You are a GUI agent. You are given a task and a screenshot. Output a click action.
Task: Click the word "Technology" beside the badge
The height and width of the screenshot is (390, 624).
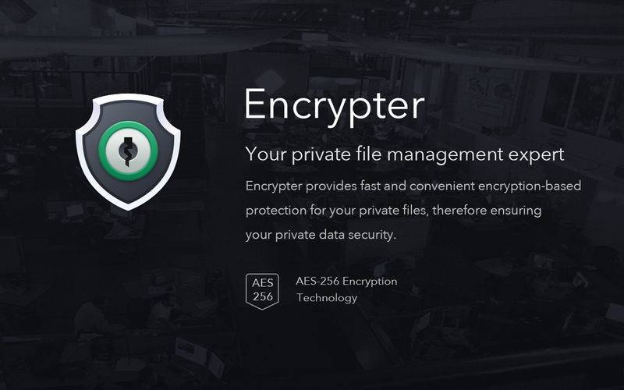pos(327,298)
